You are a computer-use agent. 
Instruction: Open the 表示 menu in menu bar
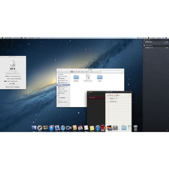(26, 38)
